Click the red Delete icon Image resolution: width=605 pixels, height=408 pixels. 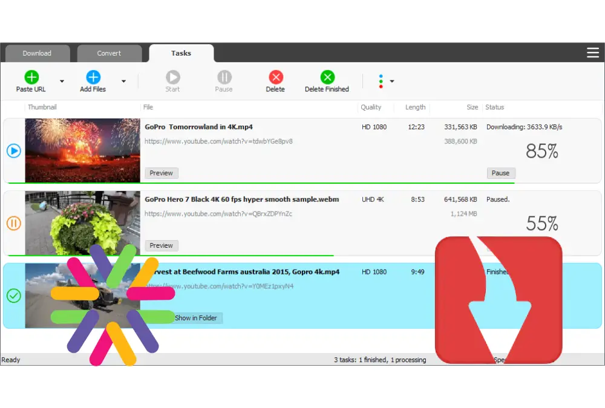276,77
